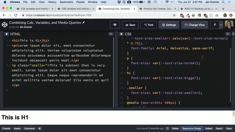Bookmark page with the star icon
235x132 pixels.
click(x=174, y=15)
